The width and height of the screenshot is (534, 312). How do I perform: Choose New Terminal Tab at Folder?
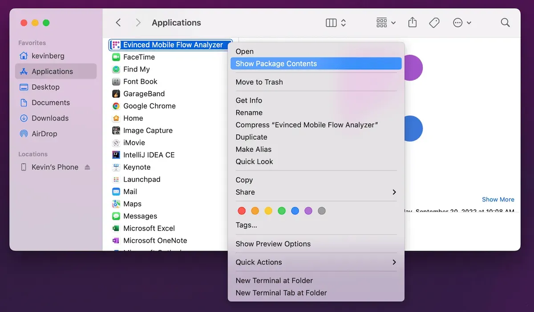(x=316, y=293)
